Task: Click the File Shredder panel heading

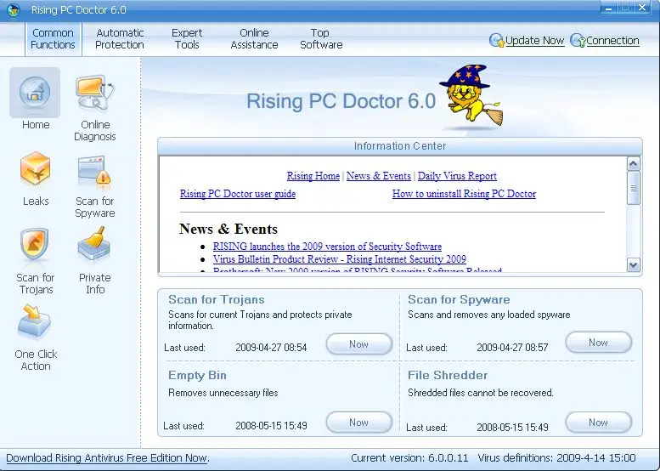Action: click(x=448, y=376)
